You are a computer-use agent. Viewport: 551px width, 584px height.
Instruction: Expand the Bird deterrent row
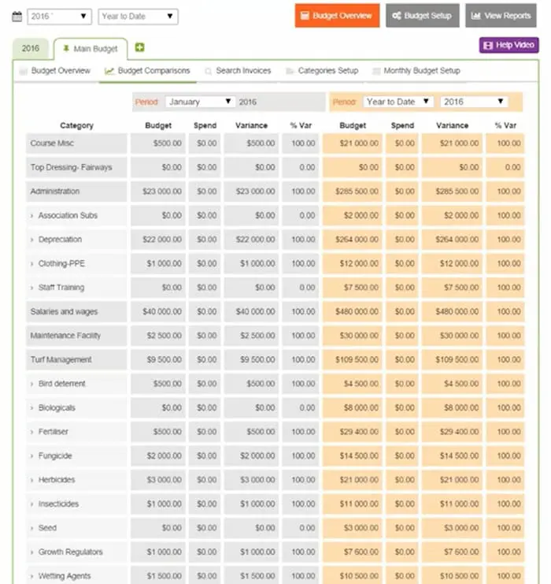[x=32, y=384]
